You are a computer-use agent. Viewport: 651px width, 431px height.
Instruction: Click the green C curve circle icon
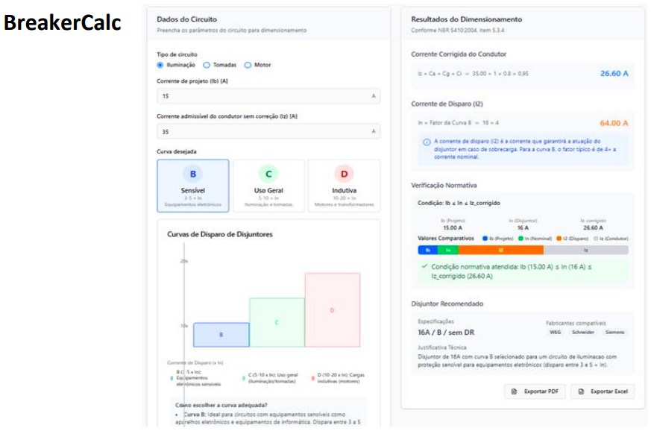[268, 174]
